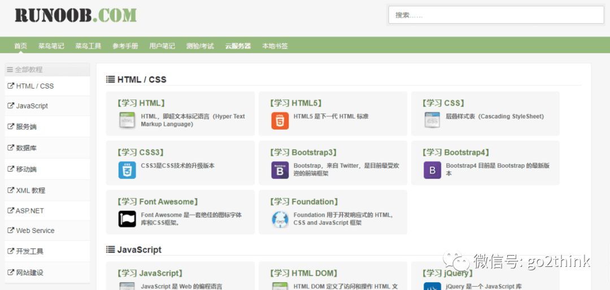Viewport: 610px width, 290px height.
Task: Open the 【学习 Font Awesome】 title link
Action: coord(158,202)
